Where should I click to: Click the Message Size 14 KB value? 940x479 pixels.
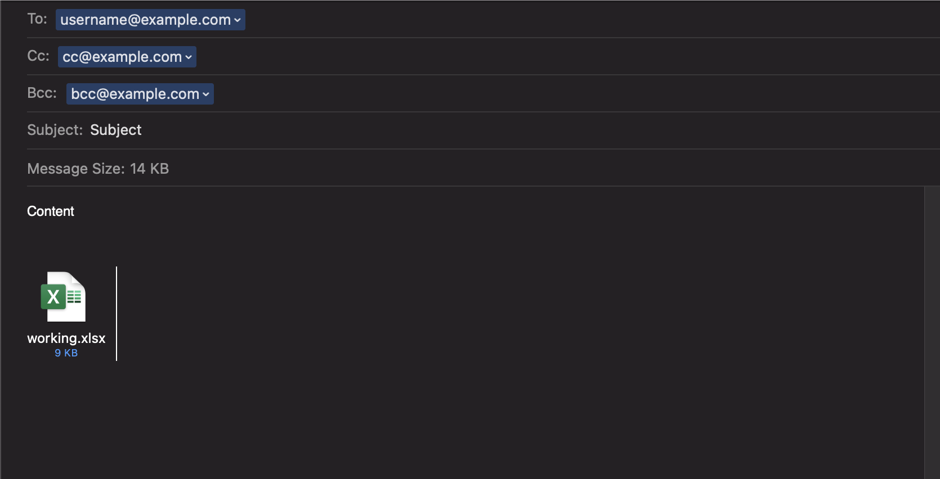(x=150, y=169)
